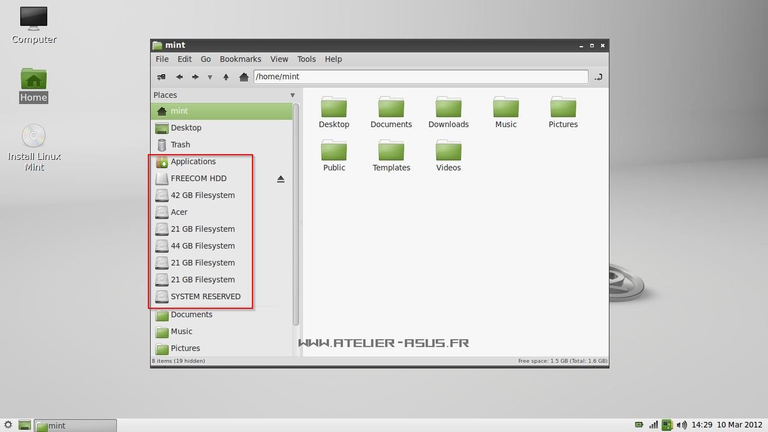
Task: Open Applications in the Places sidebar
Action: pyautogui.click(x=222, y=161)
